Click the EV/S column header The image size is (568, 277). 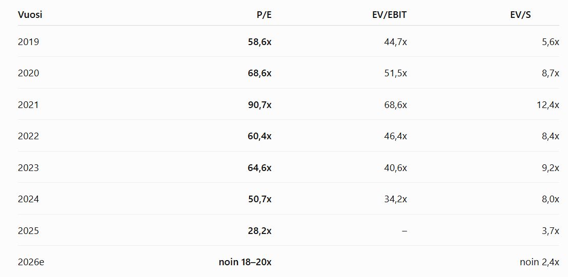click(520, 15)
